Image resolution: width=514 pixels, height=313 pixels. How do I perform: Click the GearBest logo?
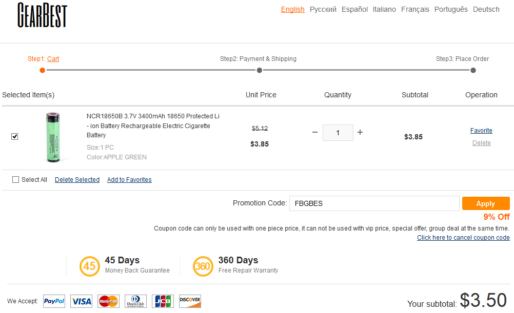[x=42, y=15]
